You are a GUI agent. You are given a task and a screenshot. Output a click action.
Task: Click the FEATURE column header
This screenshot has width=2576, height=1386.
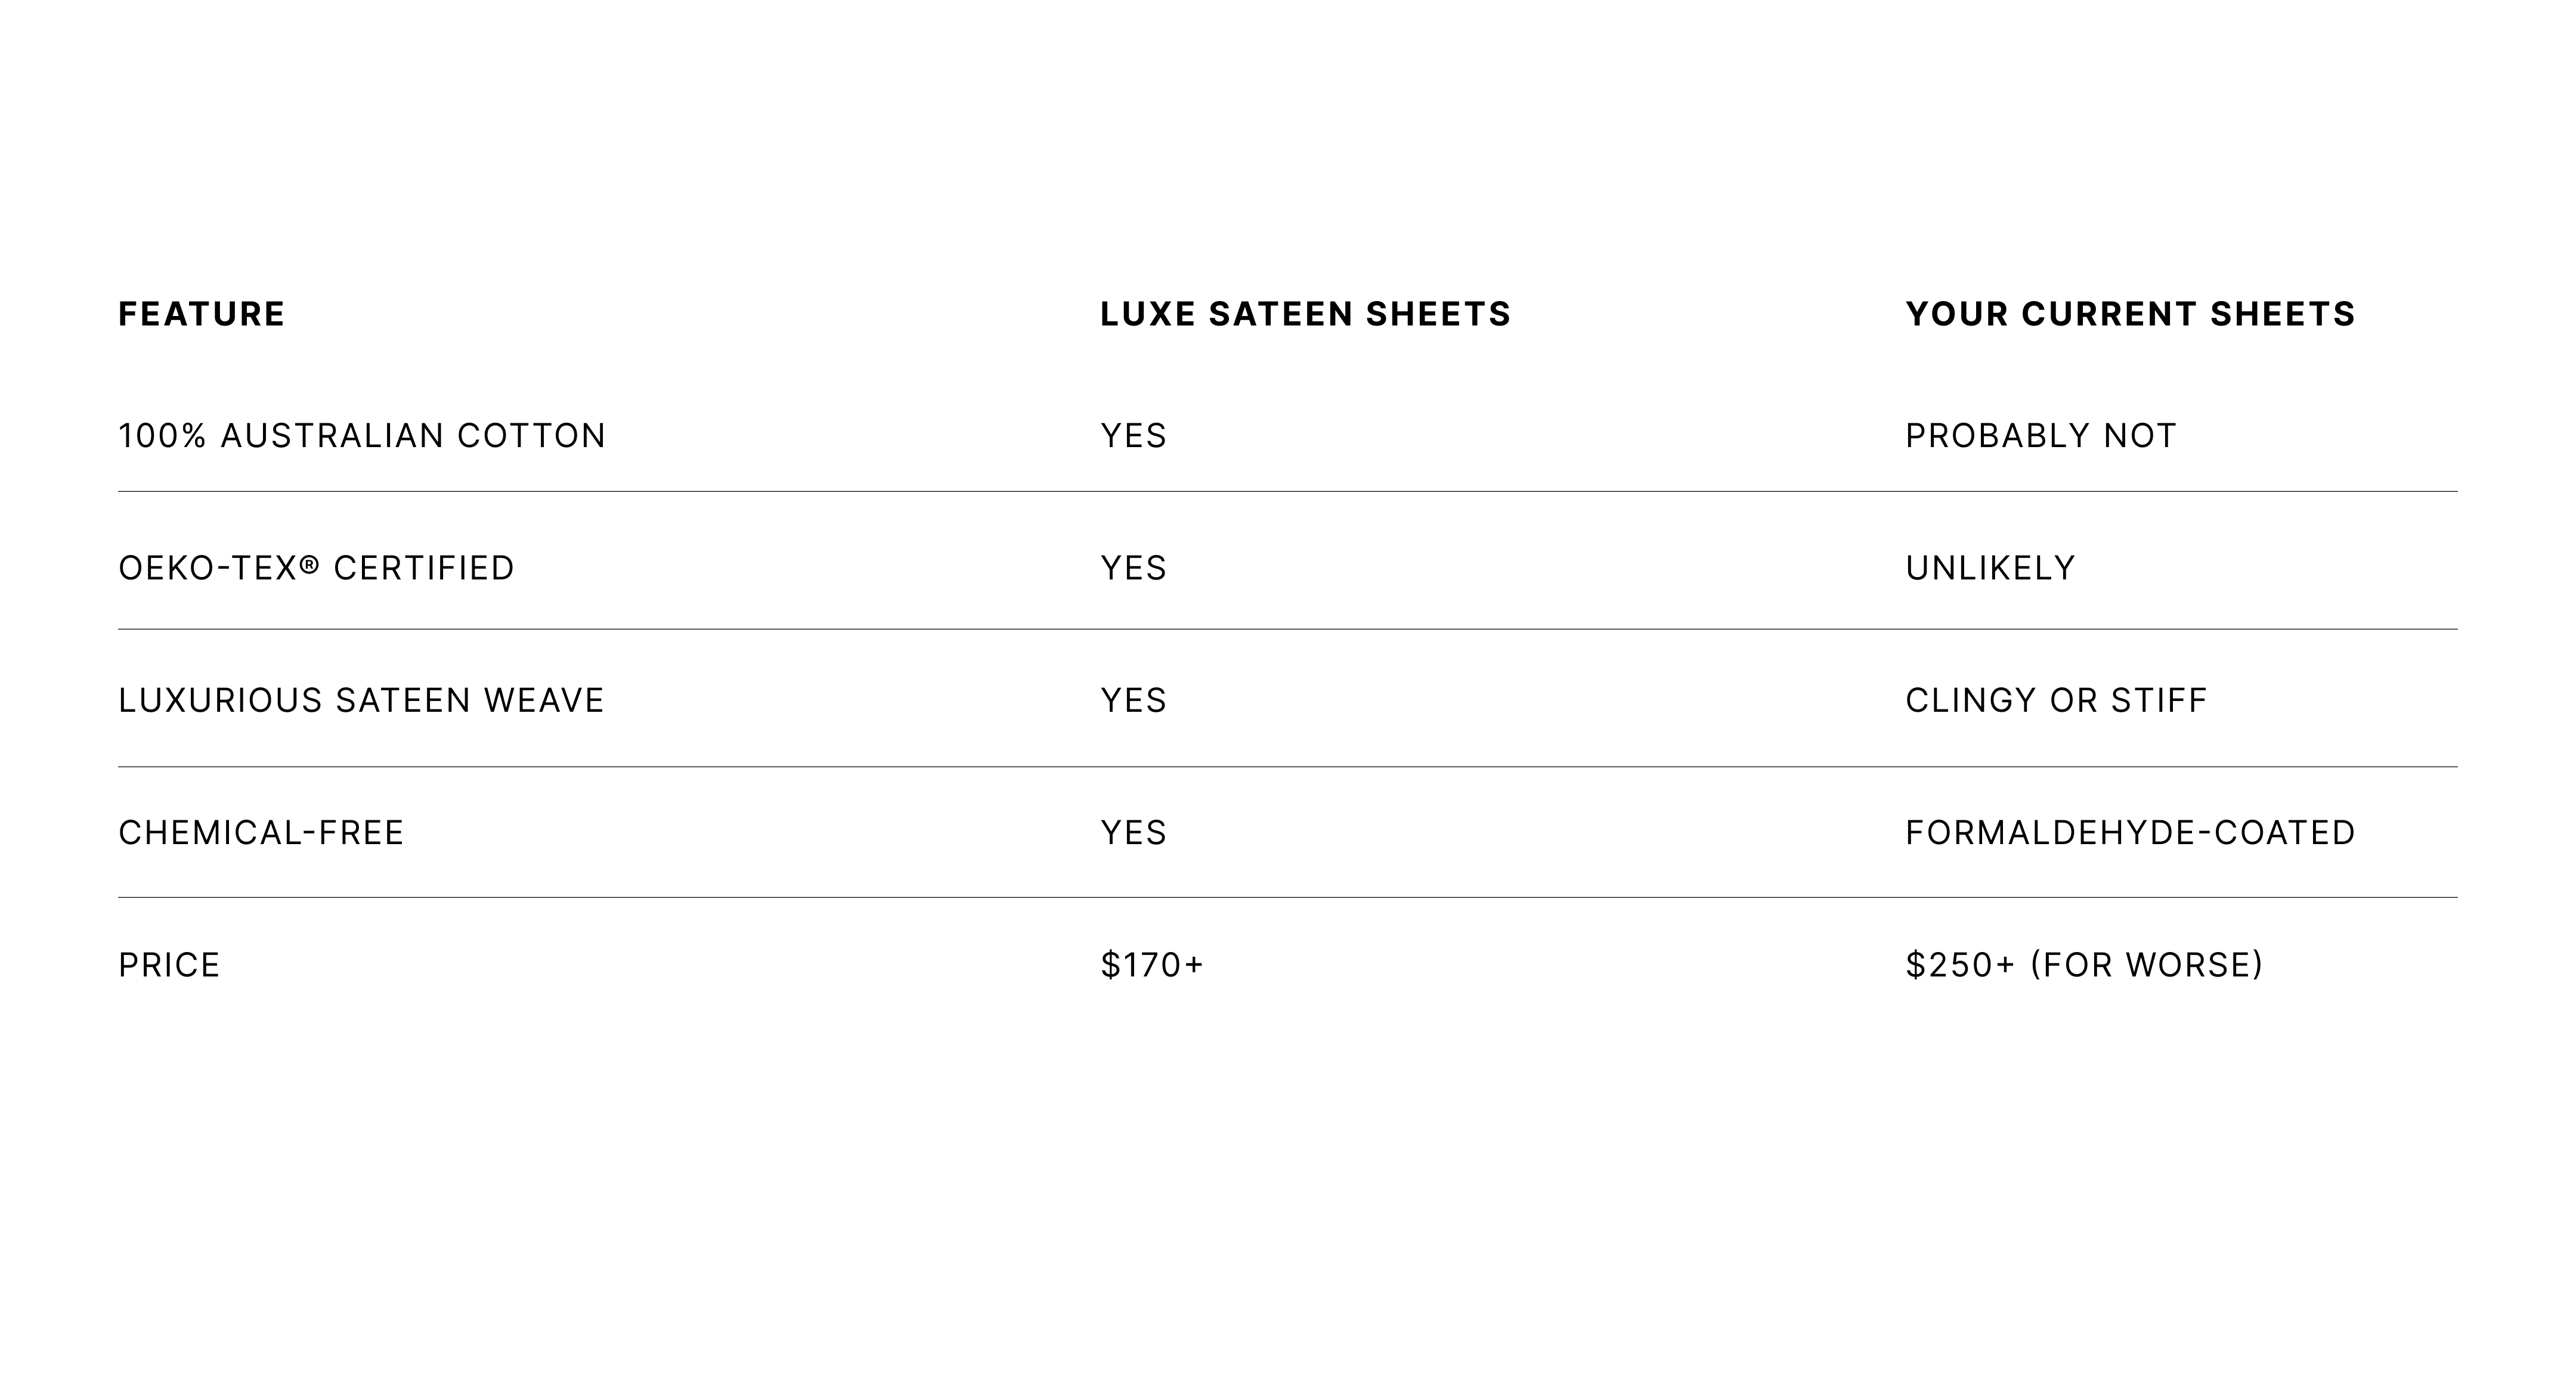coord(201,314)
